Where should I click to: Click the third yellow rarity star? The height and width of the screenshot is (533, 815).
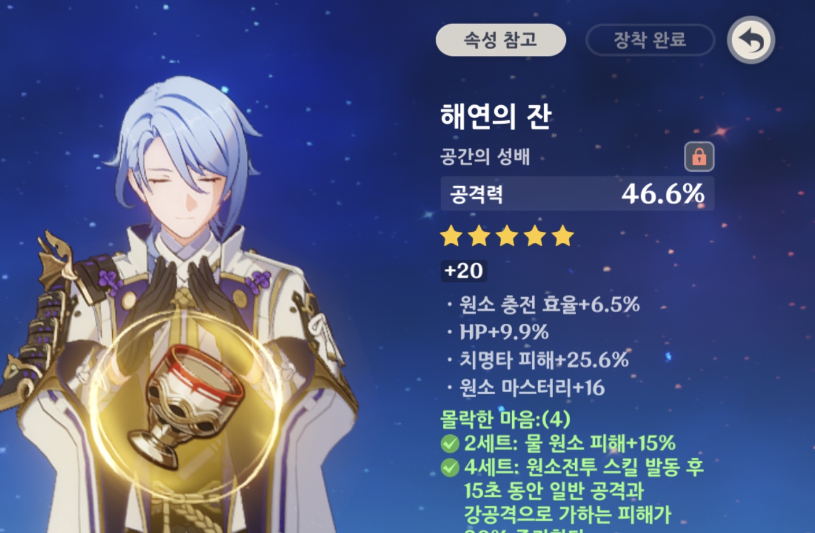coord(507,236)
